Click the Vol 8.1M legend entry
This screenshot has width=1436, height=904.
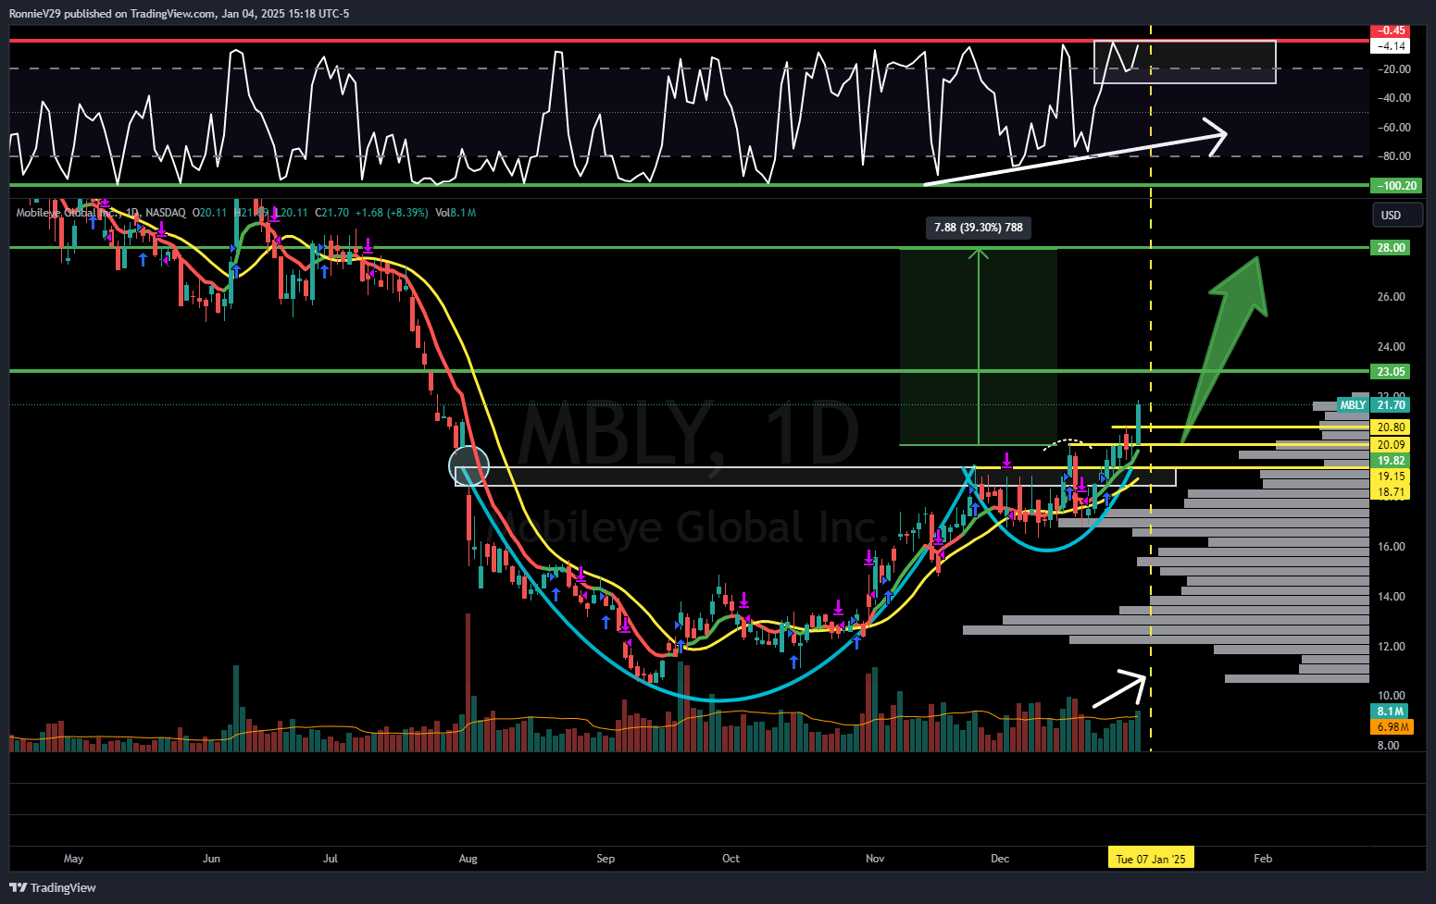pos(456,213)
